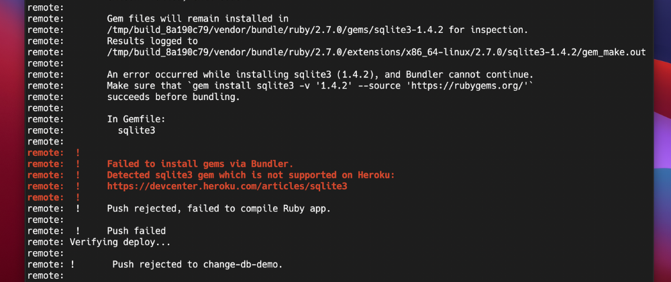Click the devcenter.heroku.com sqlite3 article URL
The width and height of the screenshot is (671, 282).
coord(227,186)
